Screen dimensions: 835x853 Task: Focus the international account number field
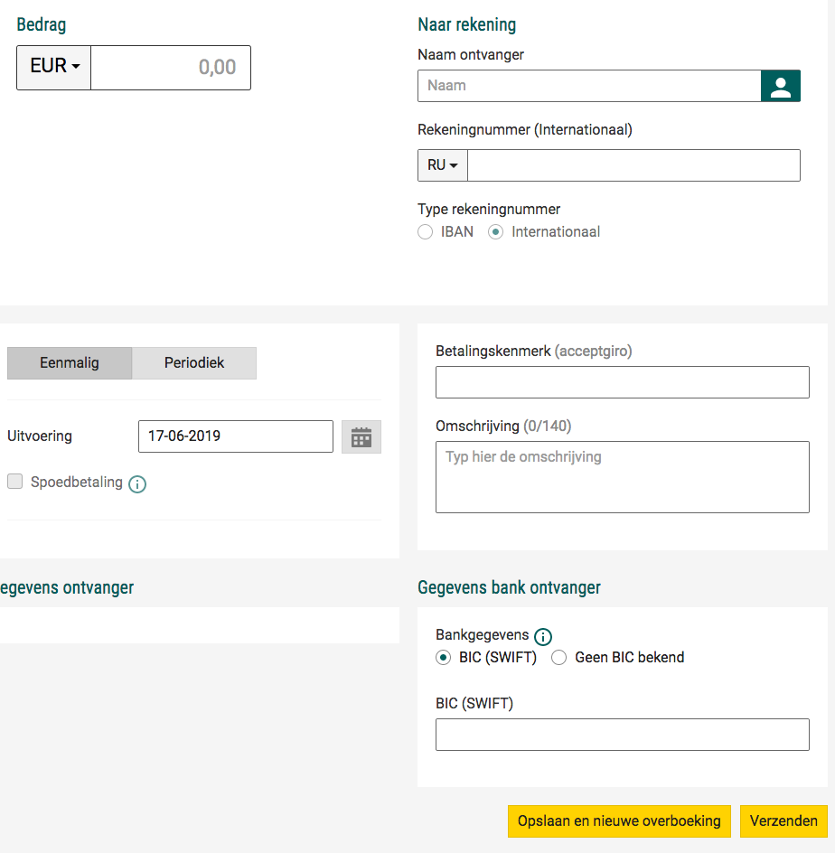click(x=633, y=164)
